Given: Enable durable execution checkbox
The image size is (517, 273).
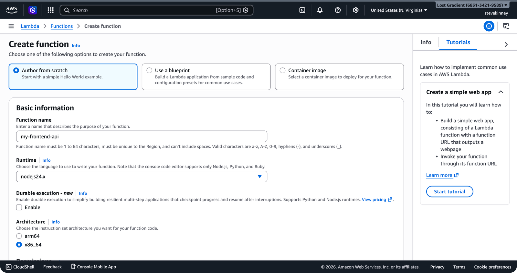Looking at the screenshot, I should [19, 207].
